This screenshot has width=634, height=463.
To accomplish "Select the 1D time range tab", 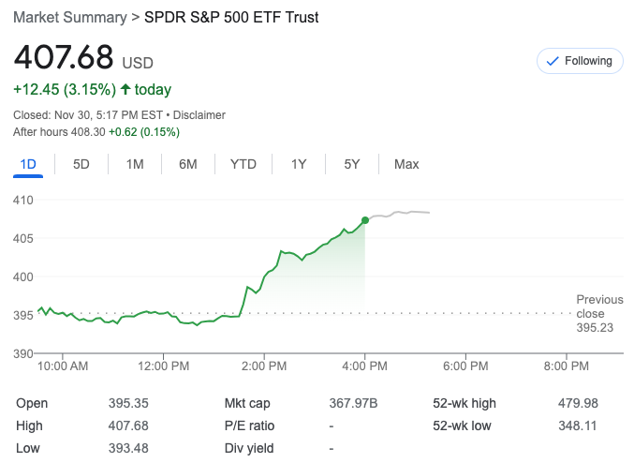I will pyautogui.click(x=28, y=164).
